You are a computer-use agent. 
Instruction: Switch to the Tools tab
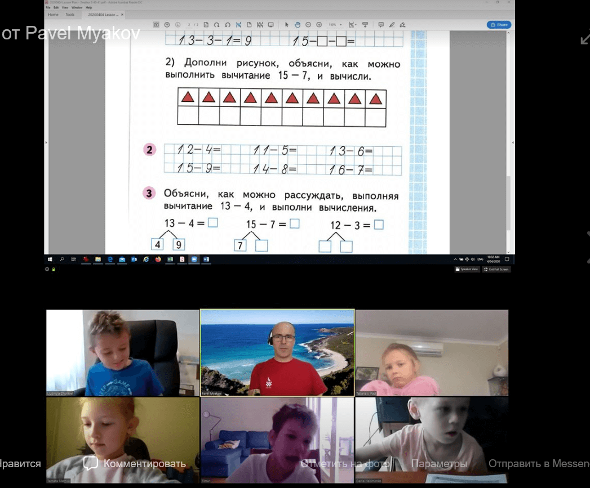pos(70,15)
